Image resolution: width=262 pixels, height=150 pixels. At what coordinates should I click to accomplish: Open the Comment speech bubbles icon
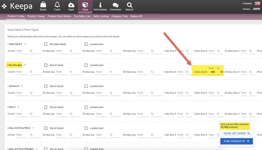116,5
